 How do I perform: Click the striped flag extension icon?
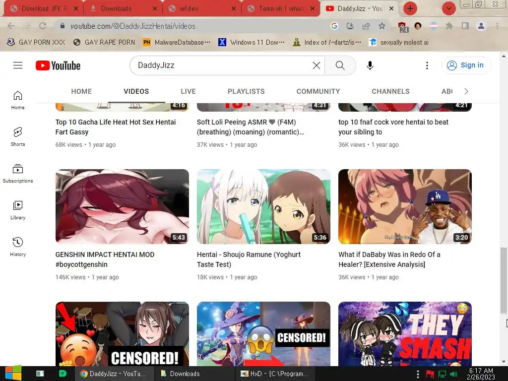(x=434, y=26)
